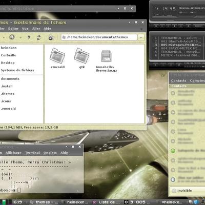
Task: Open the location bar history dropdown
Action: (x=141, y=37)
